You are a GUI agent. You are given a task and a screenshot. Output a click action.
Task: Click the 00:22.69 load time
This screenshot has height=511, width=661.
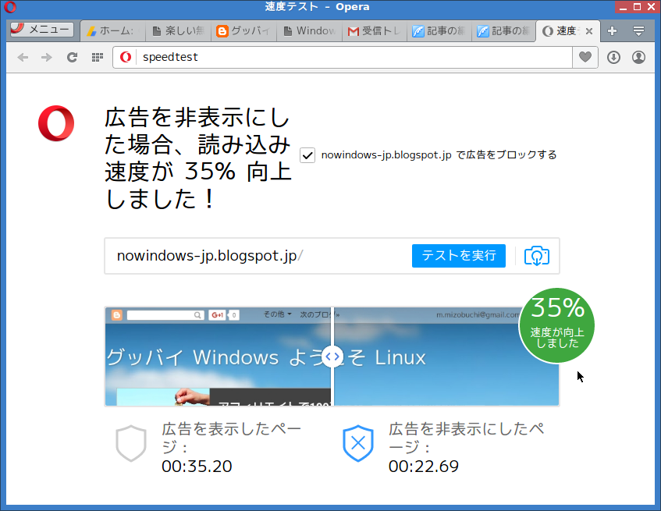424,467
